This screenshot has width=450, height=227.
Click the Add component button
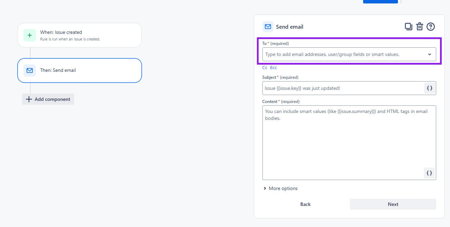point(48,99)
